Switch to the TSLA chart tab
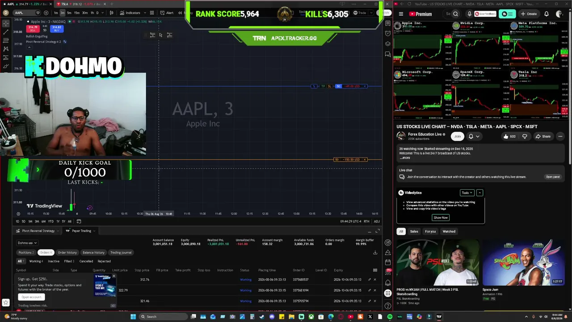Viewport: 572px width, 322px height. coord(80,4)
